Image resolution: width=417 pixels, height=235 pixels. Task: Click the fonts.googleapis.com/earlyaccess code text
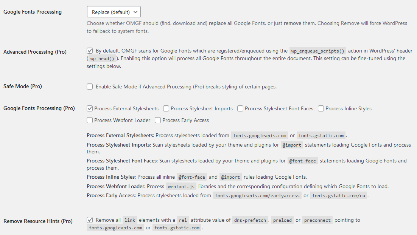click(257, 196)
